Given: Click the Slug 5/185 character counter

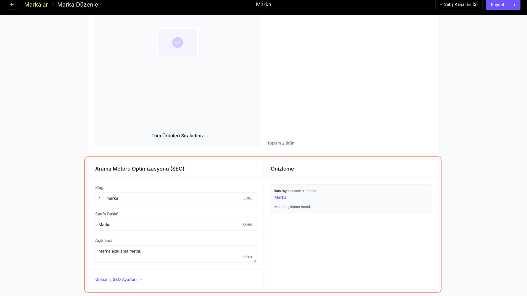Looking at the screenshot, I should pyautogui.click(x=248, y=198).
